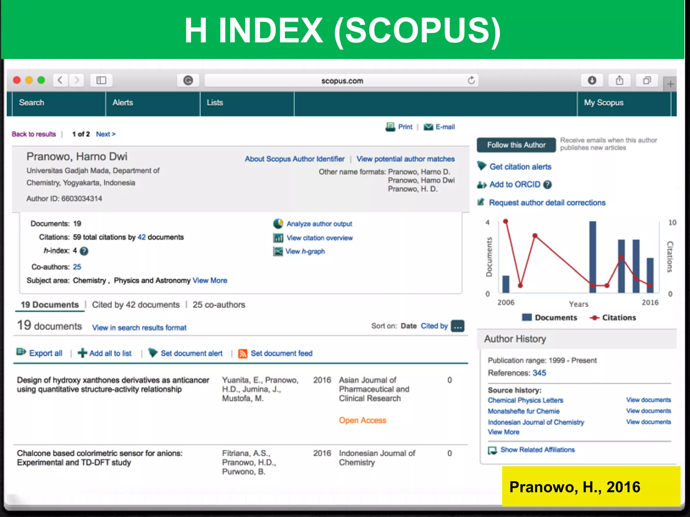690x517 pixels.
Task: Click the Safari forward navigation arrow
Action: click(x=76, y=80)
